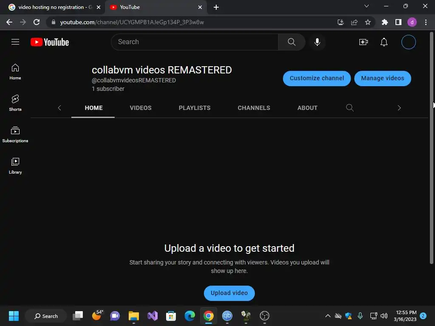Click the install app icon in address bar
Viewport: 435px width, 326px height.
[x=341, y=22]
